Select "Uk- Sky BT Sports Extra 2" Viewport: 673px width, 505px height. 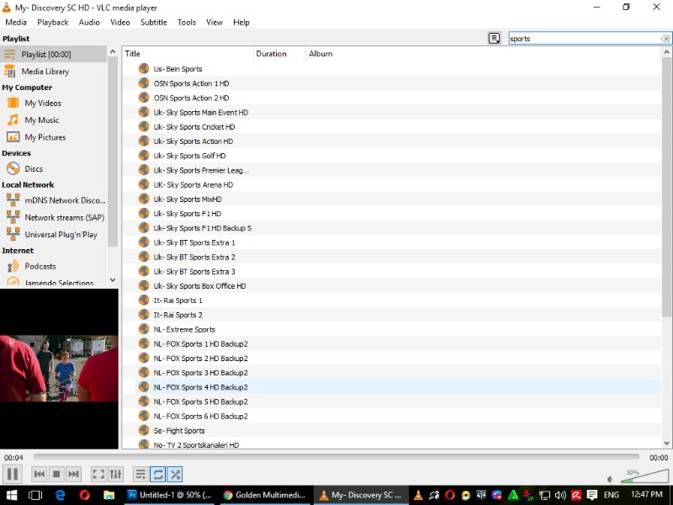coord(391,258)
